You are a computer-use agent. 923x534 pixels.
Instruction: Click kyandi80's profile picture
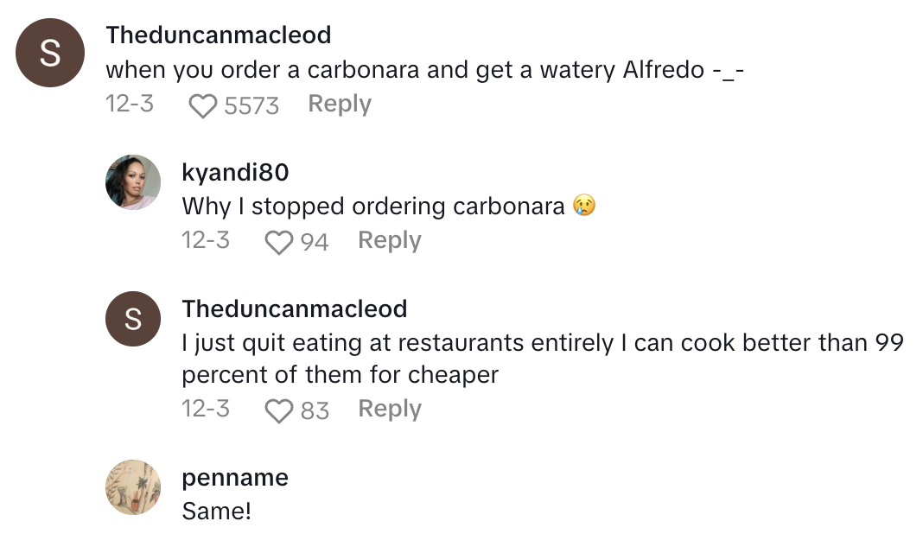point(133,183)
